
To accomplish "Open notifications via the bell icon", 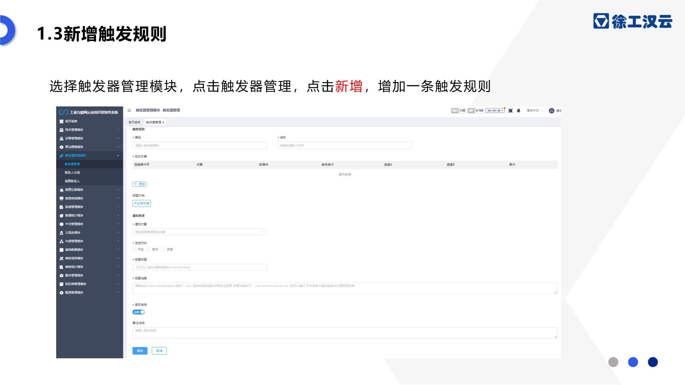I will coord(519,111).
